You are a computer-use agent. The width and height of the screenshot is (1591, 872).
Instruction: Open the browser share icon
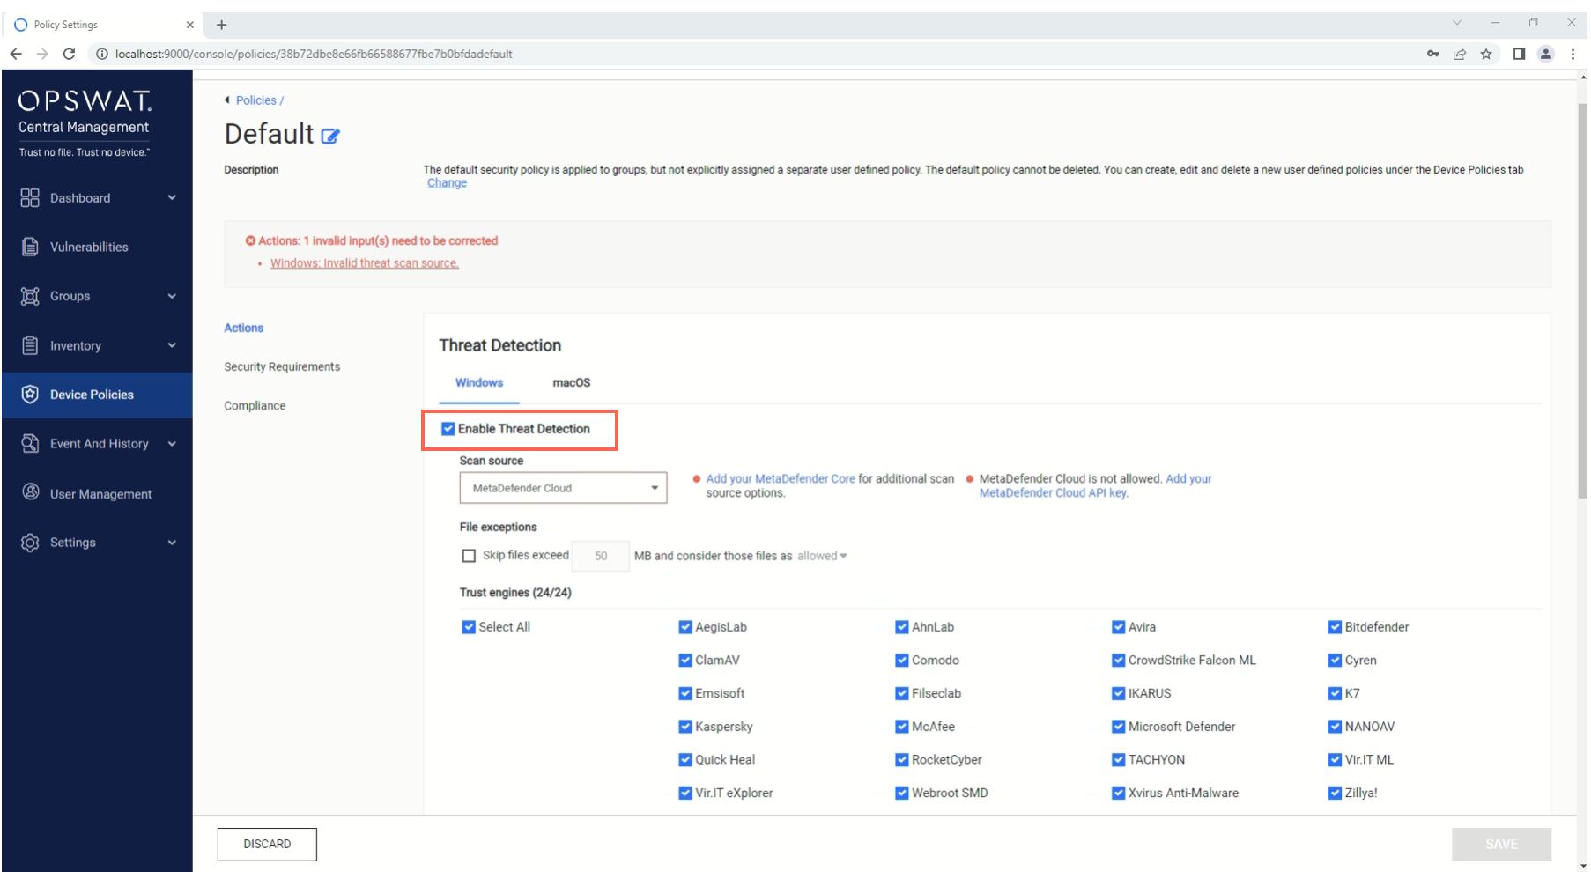click(x=1460, y=54)
